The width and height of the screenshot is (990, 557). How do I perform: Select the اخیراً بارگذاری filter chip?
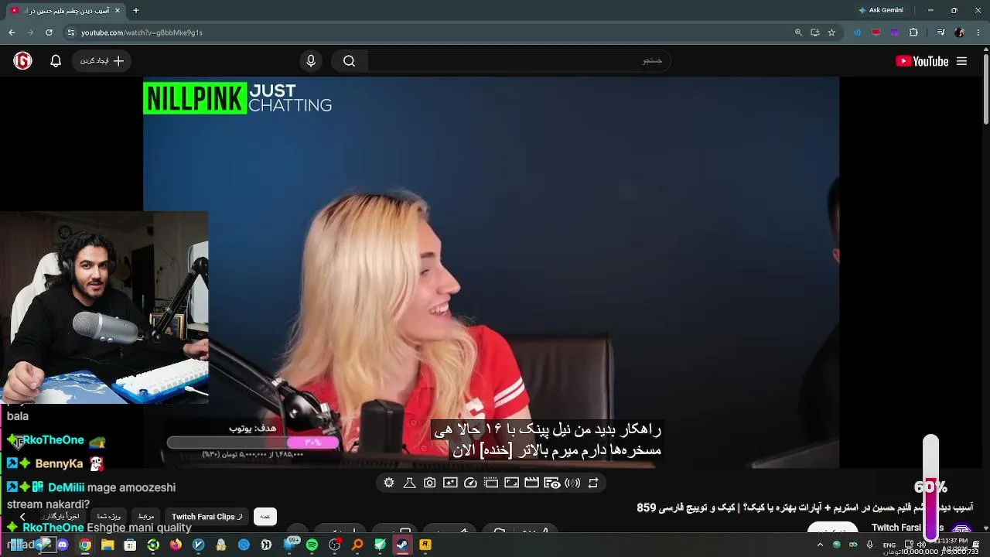pos(62,516)
